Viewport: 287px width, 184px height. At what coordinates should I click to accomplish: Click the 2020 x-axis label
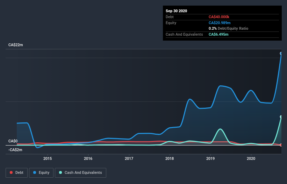251,158
